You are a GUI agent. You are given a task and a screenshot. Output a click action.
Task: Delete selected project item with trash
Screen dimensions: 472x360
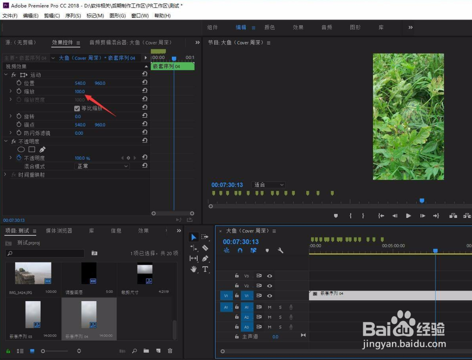click(170, 351)
